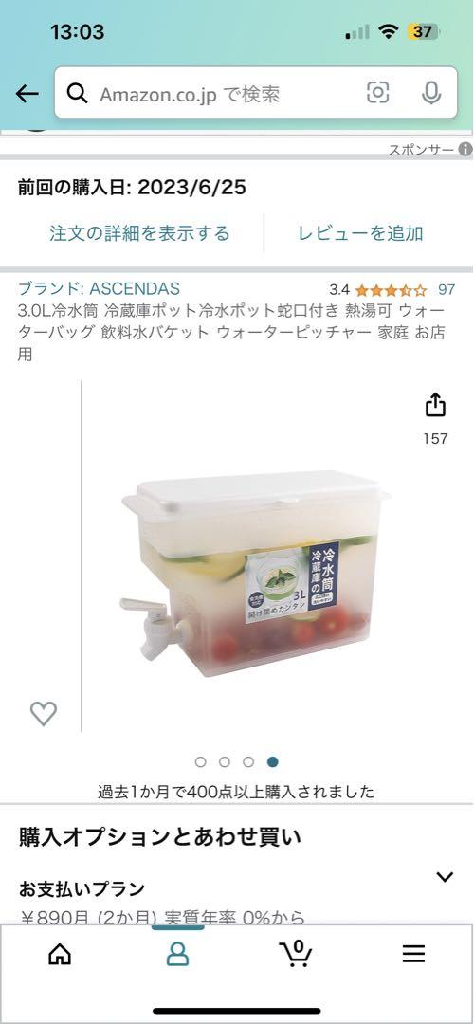Tap the magnifier search icon
This screenshot has height=1024, width=474.
(78, 94)
